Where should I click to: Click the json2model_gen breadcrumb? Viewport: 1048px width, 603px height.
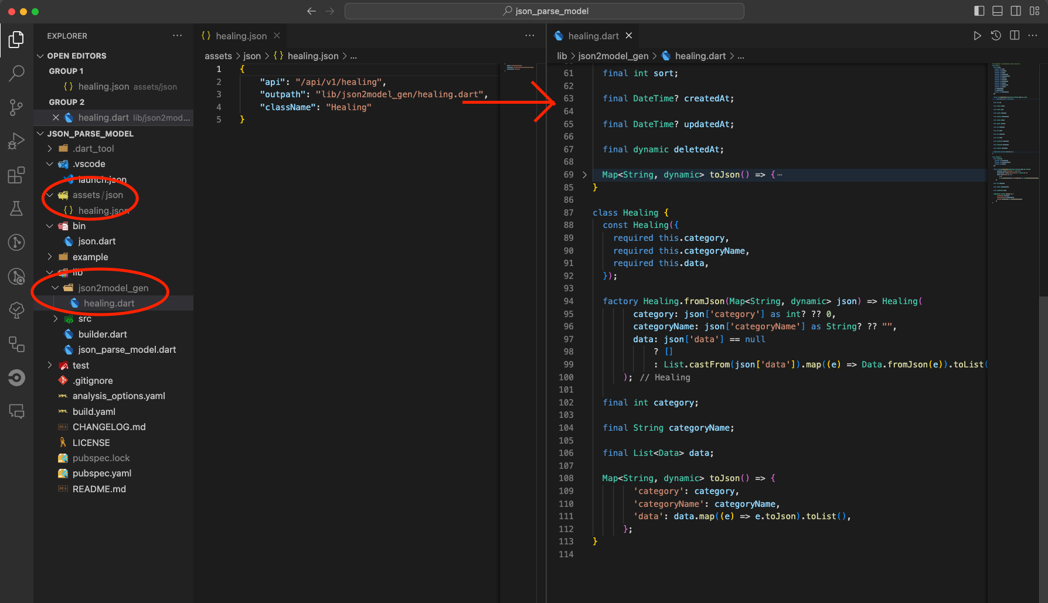point(613,56)
